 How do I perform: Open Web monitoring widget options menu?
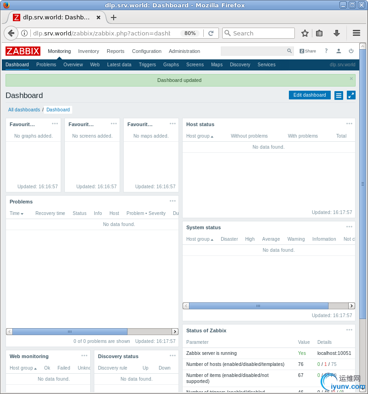(84, 355)
